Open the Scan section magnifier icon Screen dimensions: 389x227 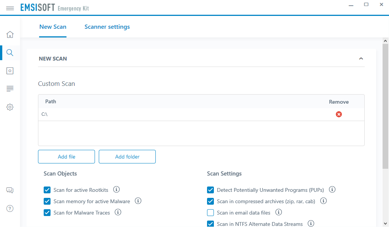(x=10, y=53)
